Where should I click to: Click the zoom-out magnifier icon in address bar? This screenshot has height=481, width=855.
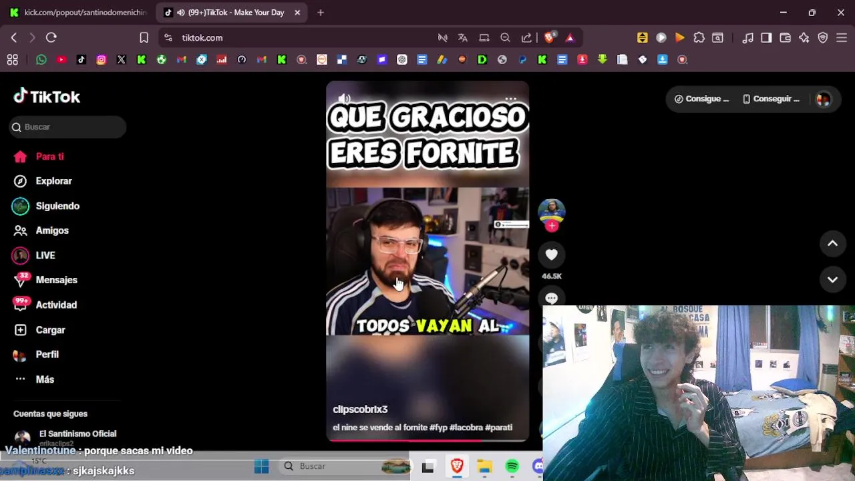[x=506, y=38]
